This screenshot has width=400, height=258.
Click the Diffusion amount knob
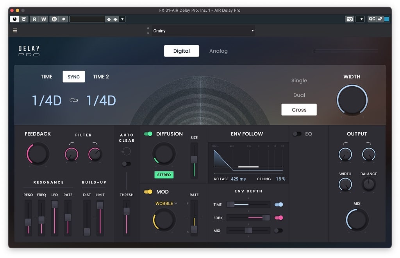[x=164, y=154]
